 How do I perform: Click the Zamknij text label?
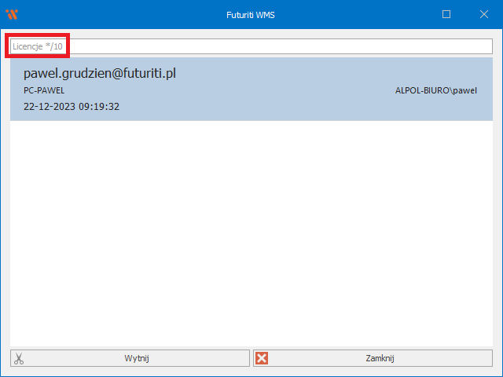pyautogui.click(x=380, y=358)
